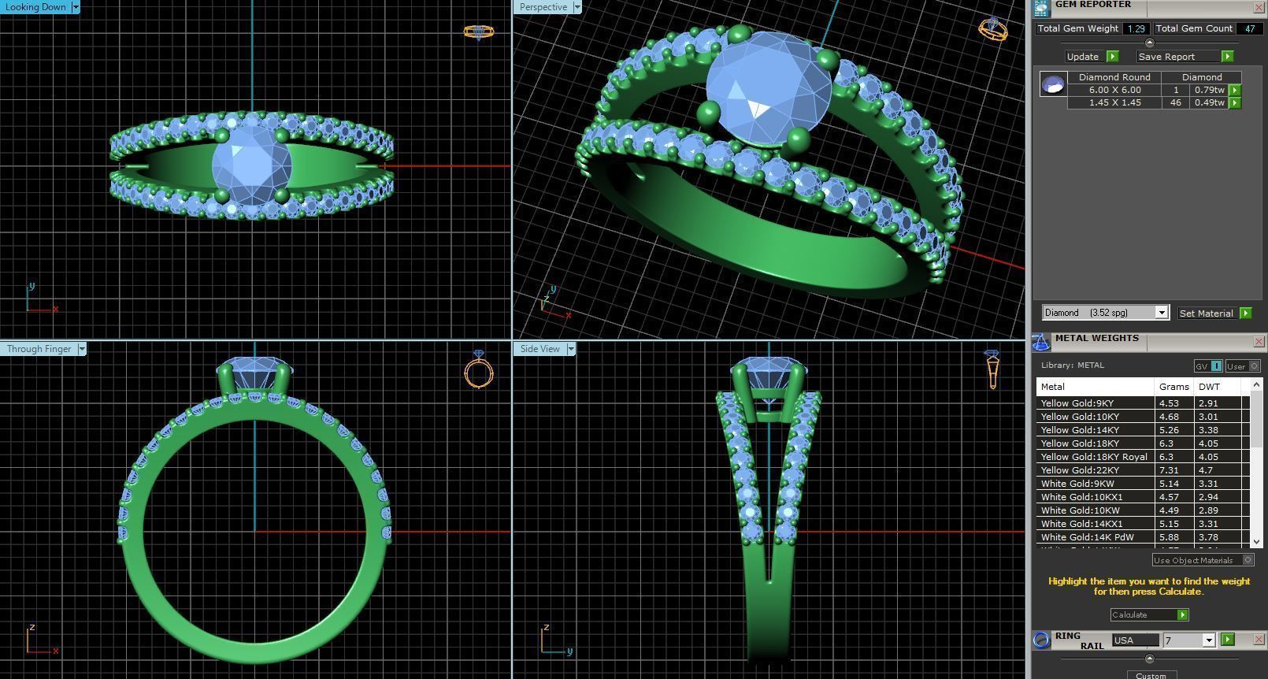Select the White Gold:14K PdW row
Viewport: 1268px width, 679px height.
pyautogui.click(x=1142, y=537)
